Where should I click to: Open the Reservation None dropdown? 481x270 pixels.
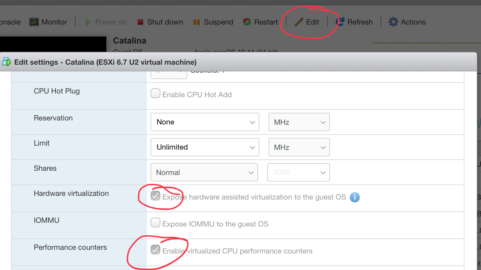click(205, 122)
